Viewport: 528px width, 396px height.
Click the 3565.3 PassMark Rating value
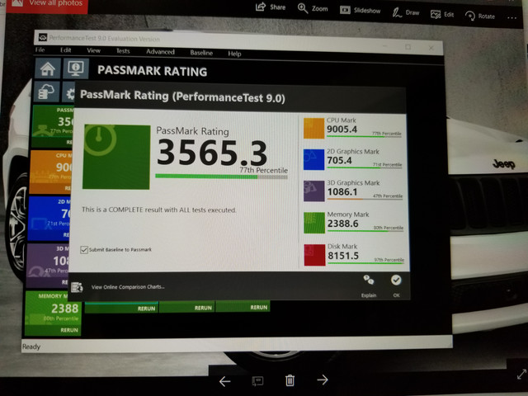coord(212,153)
